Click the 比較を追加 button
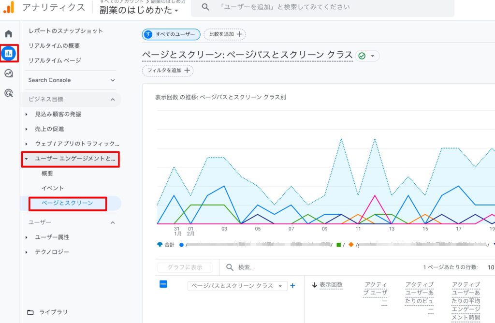 click(x=225, y=34)
